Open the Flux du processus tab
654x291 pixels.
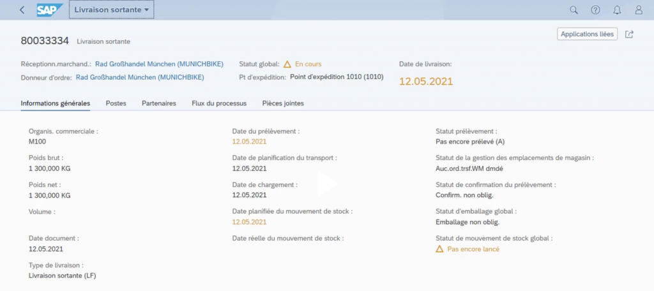[x=219, y=103]
